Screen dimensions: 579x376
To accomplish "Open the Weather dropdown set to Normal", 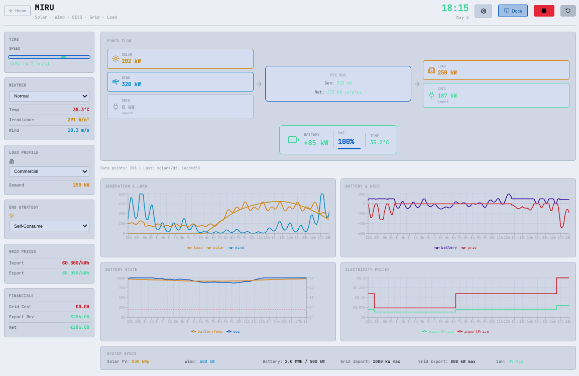I will tap(49, 96).
